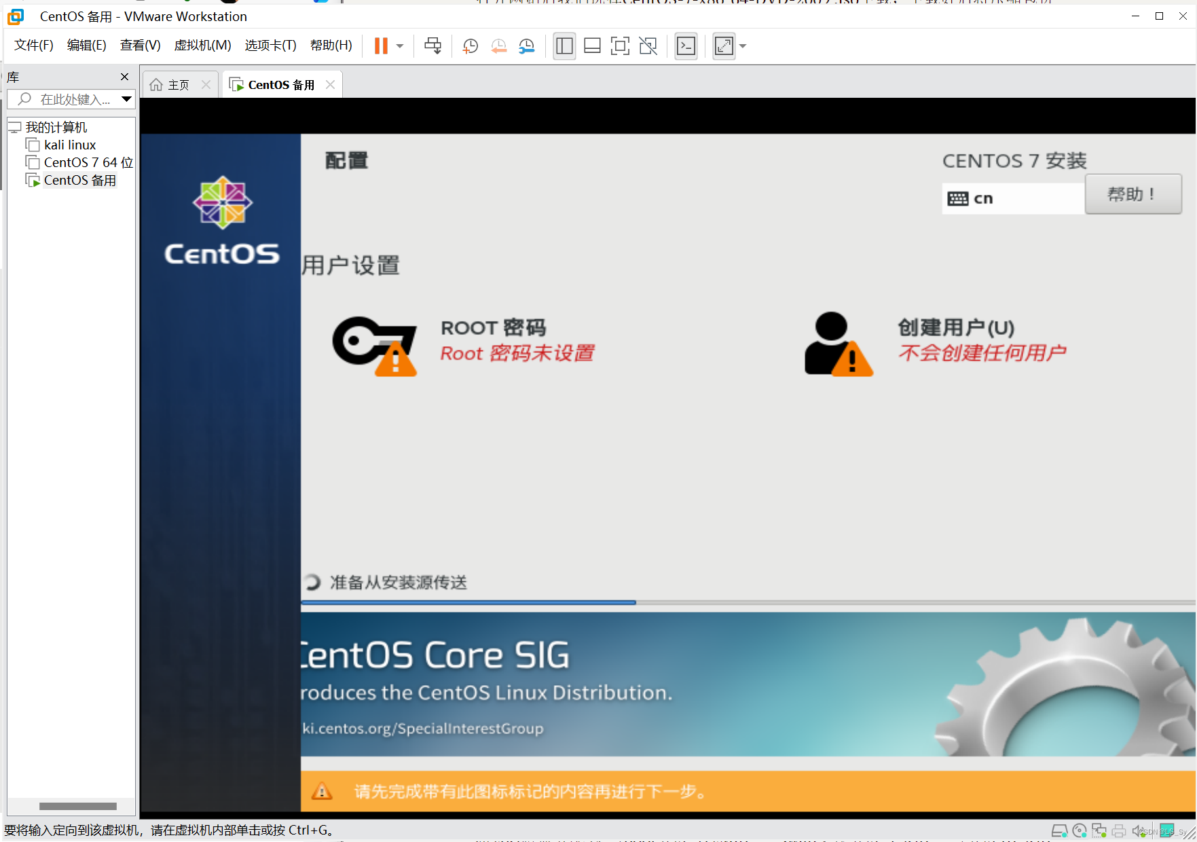Select CentOS 7 64 位 virtual machine
The width and height of the screenshot is (1197, 842).
point(88,162)
